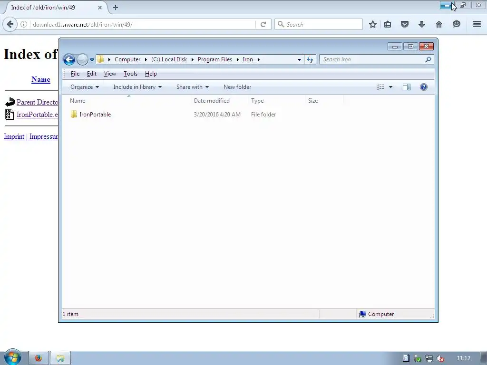Click the Firefox back arrow button
The image size is (487, 365).
[x=10, y=24]
